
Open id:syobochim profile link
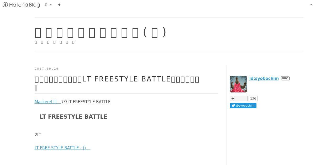click(264, 78)
